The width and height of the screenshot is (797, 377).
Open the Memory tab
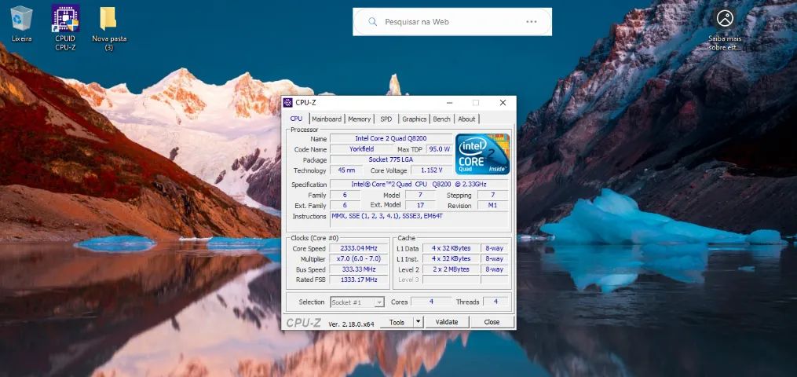click(x=360, y=119)
